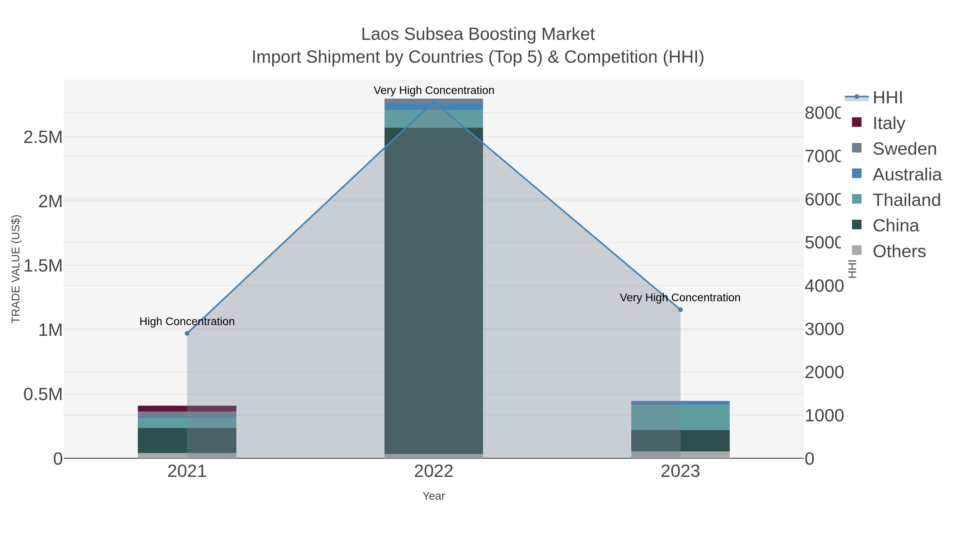Click the 'Year' axis title
The image size is (956, 538).
(x=433, y=496)
